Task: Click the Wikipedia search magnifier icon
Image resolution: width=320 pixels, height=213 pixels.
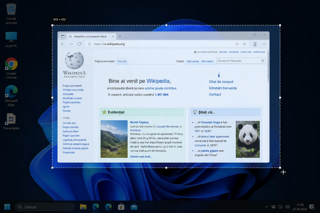Action: pyautogui.click(x=263, y=61)
